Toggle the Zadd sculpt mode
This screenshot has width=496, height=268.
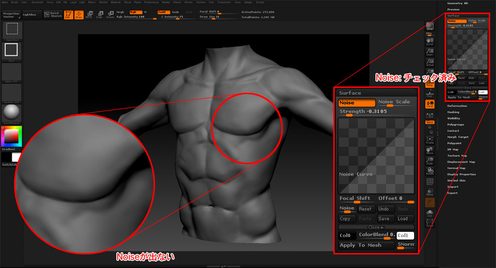pos(164,12)
